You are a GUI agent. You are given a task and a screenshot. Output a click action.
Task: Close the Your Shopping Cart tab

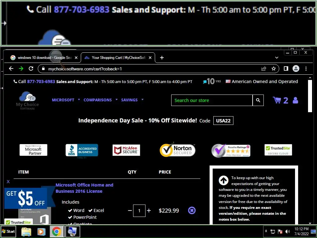click(x=150, y=58)
